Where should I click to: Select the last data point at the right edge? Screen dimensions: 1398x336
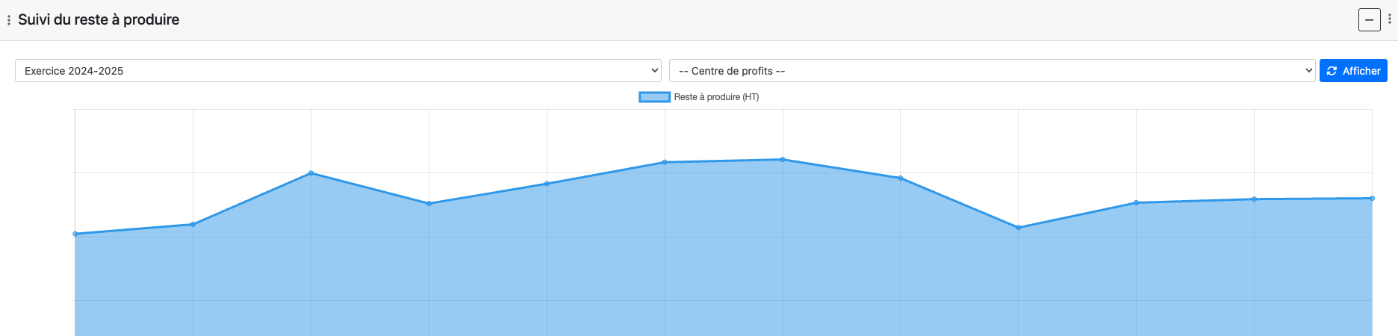(1372, 199)
